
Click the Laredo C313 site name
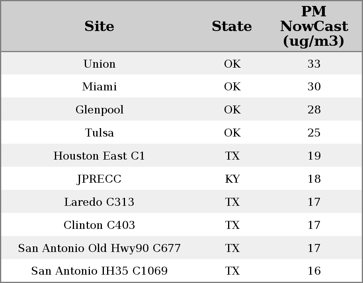pos(100,202)
